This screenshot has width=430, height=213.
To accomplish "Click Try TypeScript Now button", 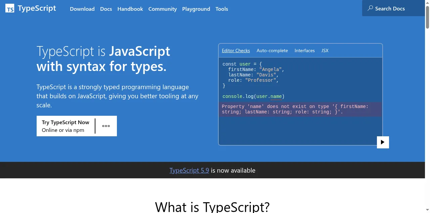I will pyautogui.click(x=66, y=126).
